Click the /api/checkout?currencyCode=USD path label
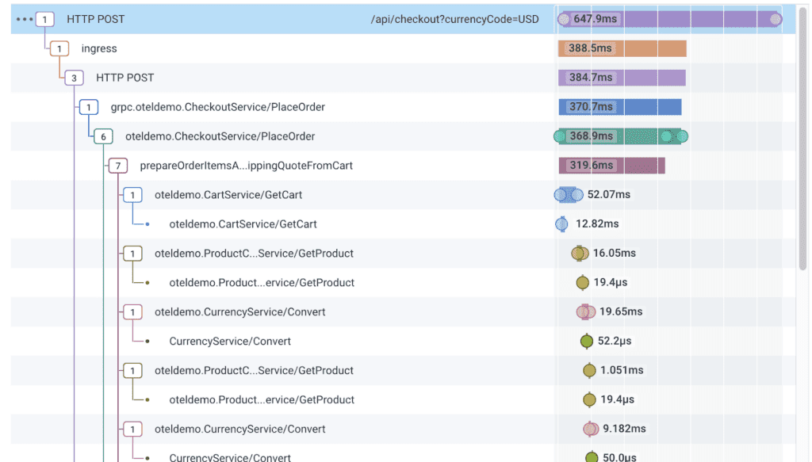 pos(454,19)
